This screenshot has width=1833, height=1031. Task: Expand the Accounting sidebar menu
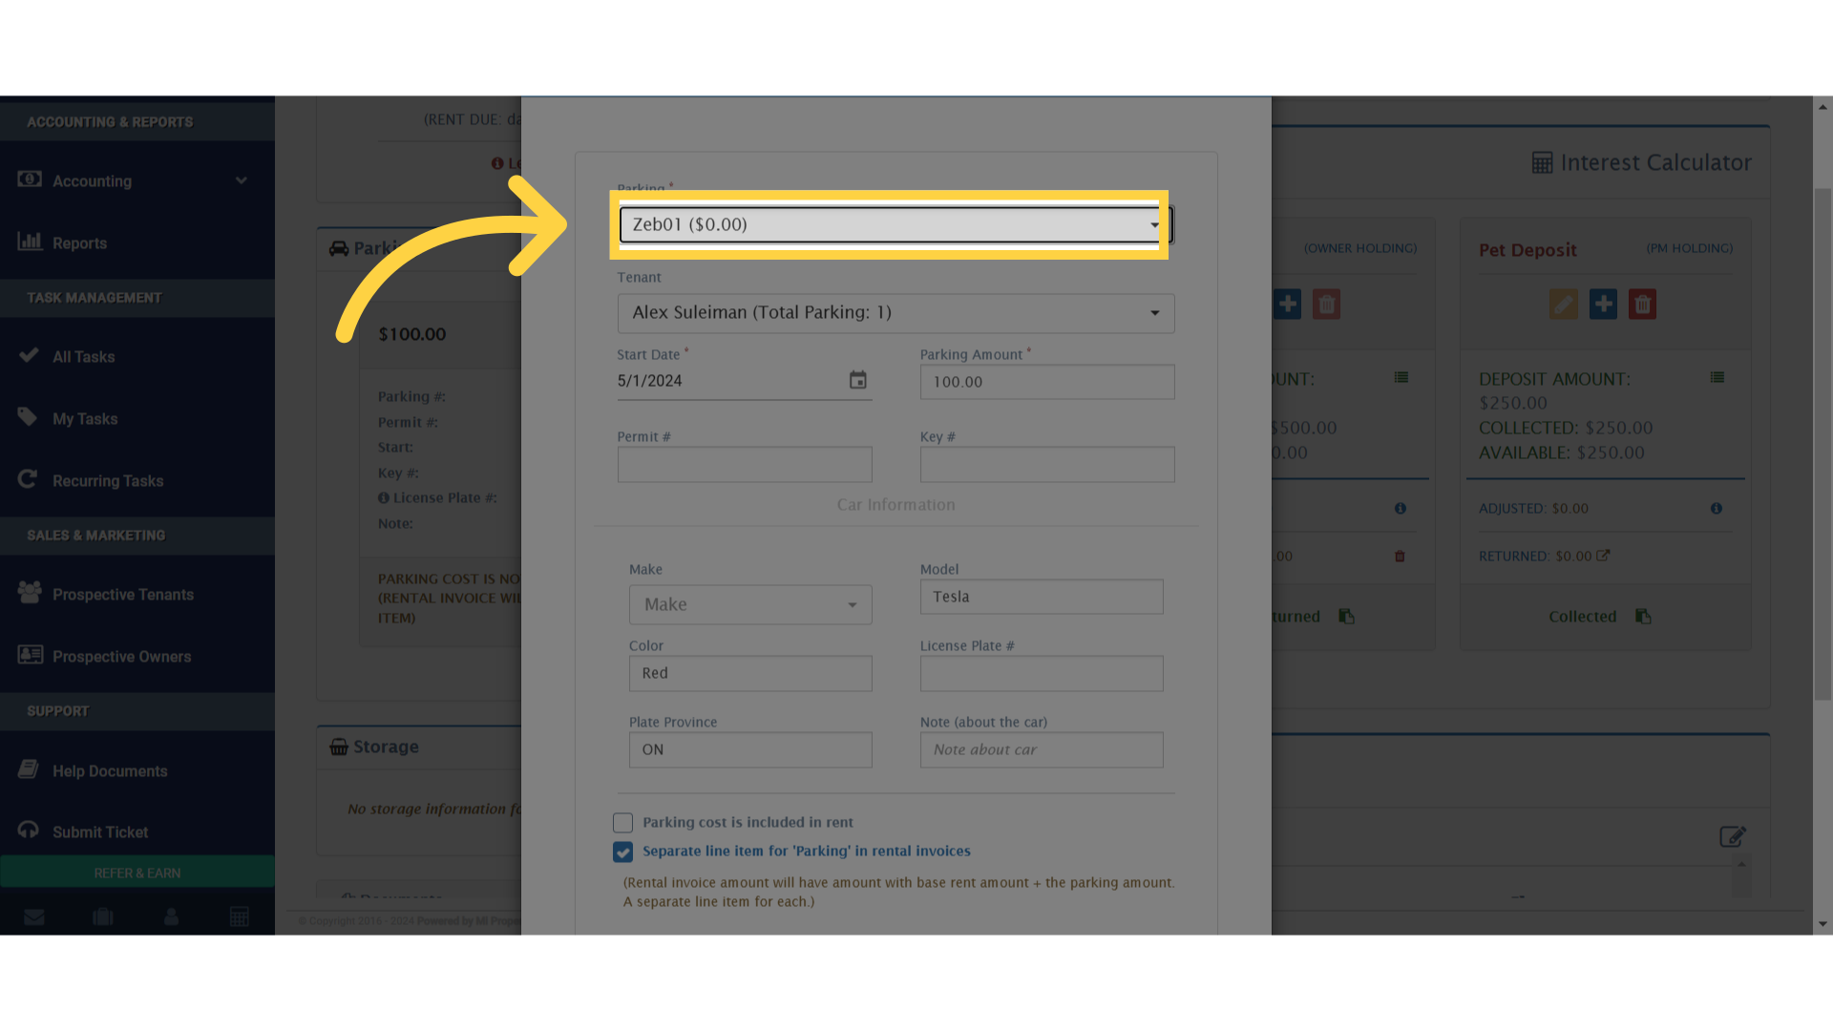[x=137, y=180]
